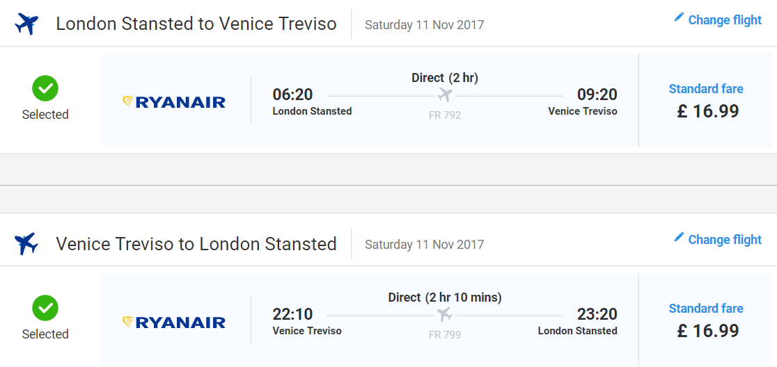Click the pencil icon of return Change flight

point(678,238)
